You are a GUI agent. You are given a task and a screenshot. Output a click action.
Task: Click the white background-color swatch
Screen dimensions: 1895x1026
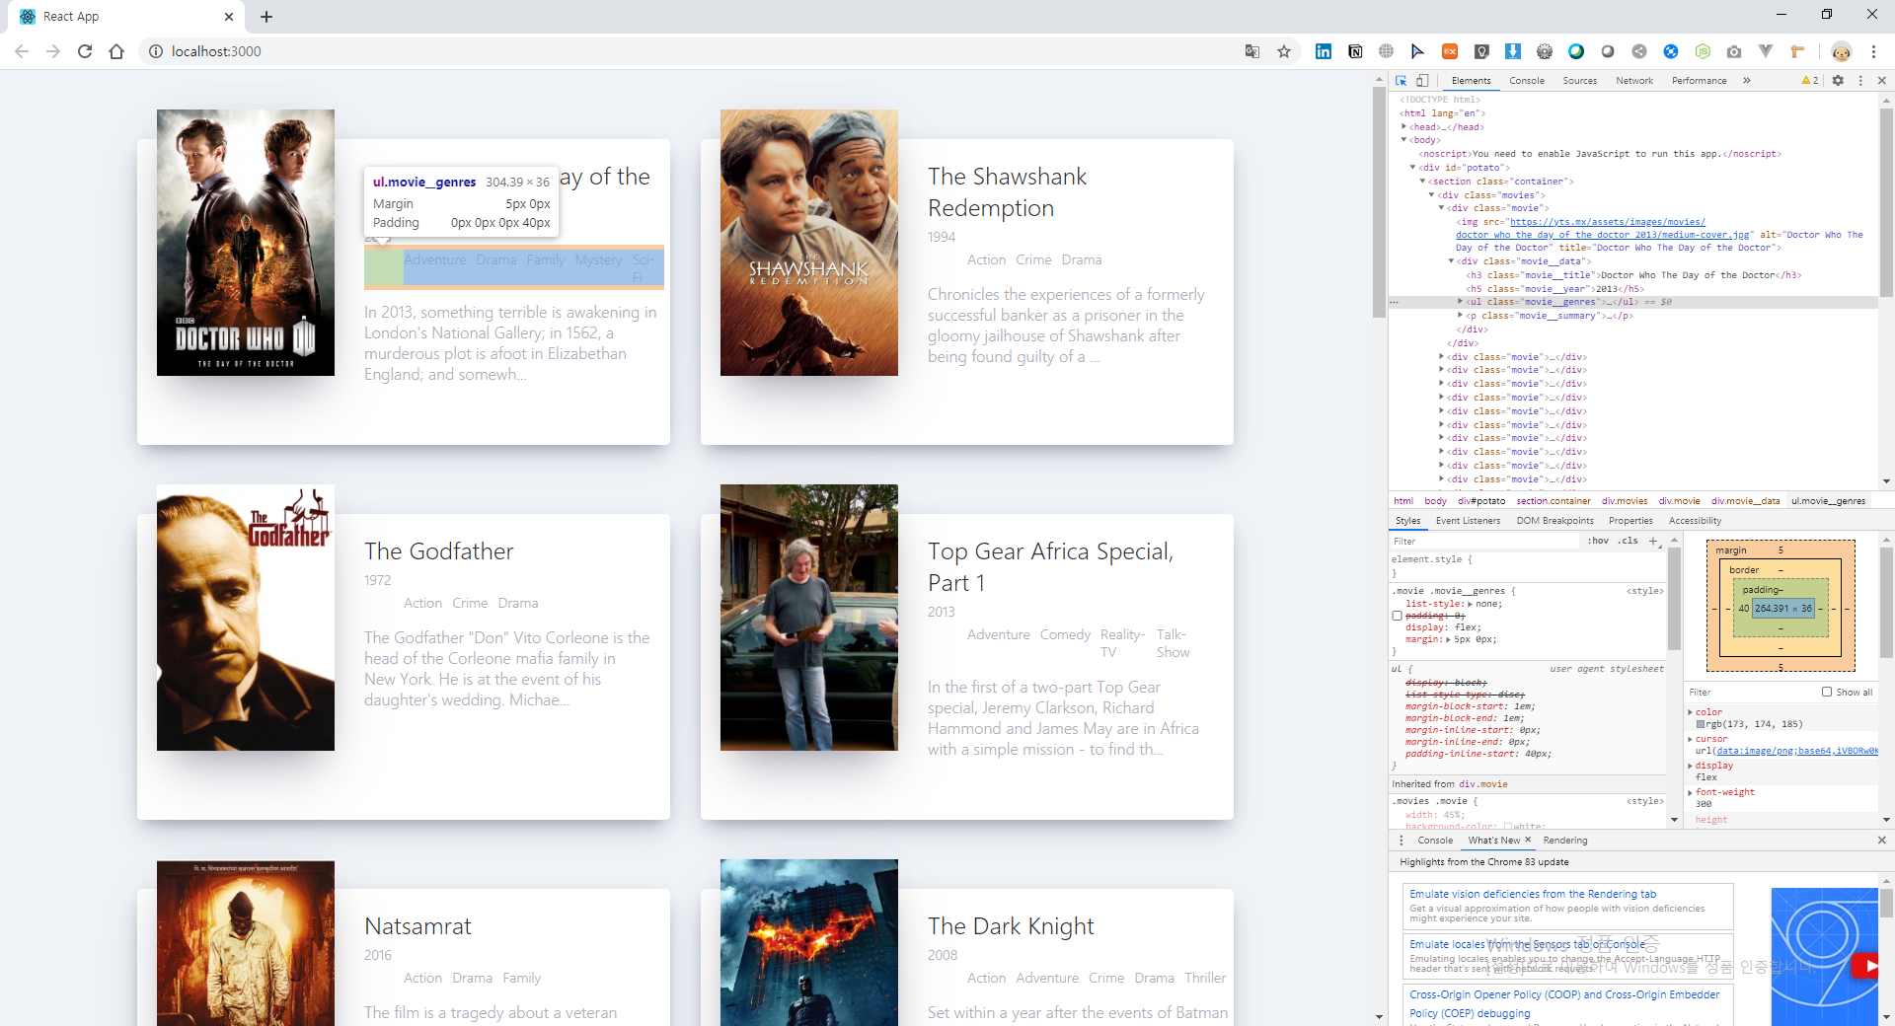(1508, 827)
